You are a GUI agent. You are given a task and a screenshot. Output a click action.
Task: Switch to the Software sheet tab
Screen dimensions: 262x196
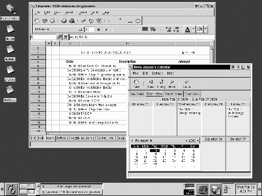pos(62,138)
